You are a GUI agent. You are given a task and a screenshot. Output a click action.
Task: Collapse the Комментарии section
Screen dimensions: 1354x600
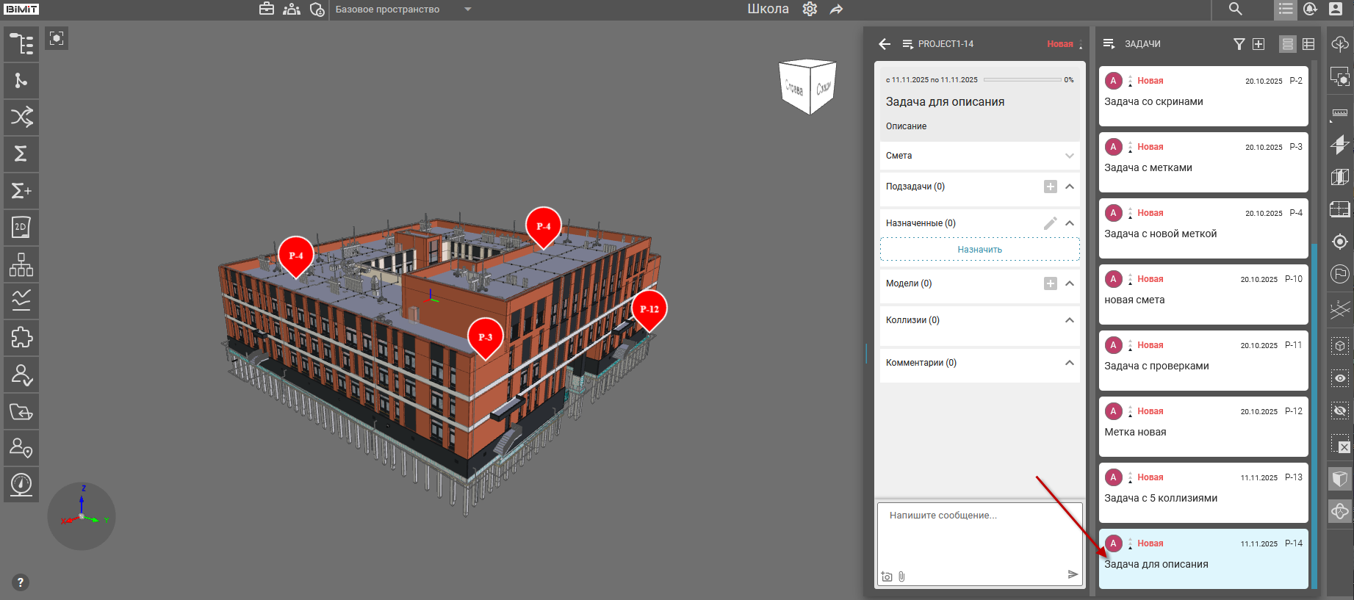[x=1069, y=363]
